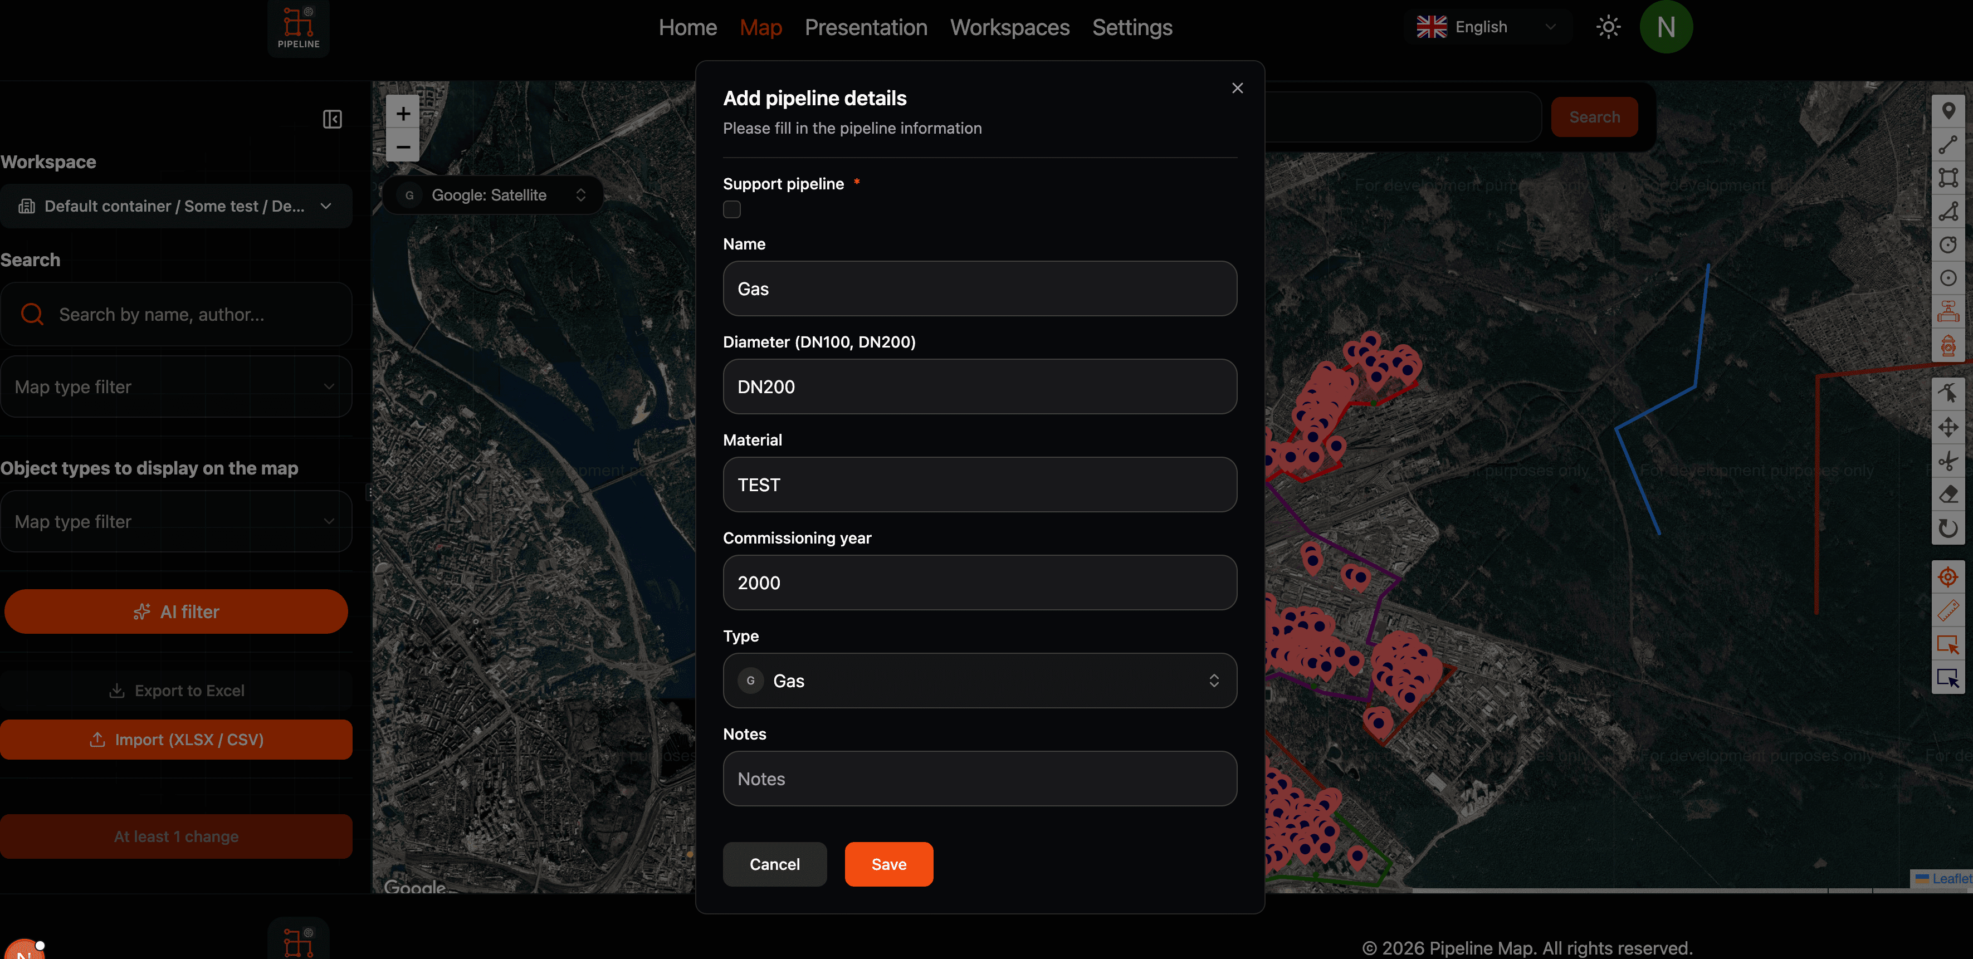Image resolution: width=1973 pixels, height=959 pixels.
Task: Click the AI filter button
Action: click(176, 611)
